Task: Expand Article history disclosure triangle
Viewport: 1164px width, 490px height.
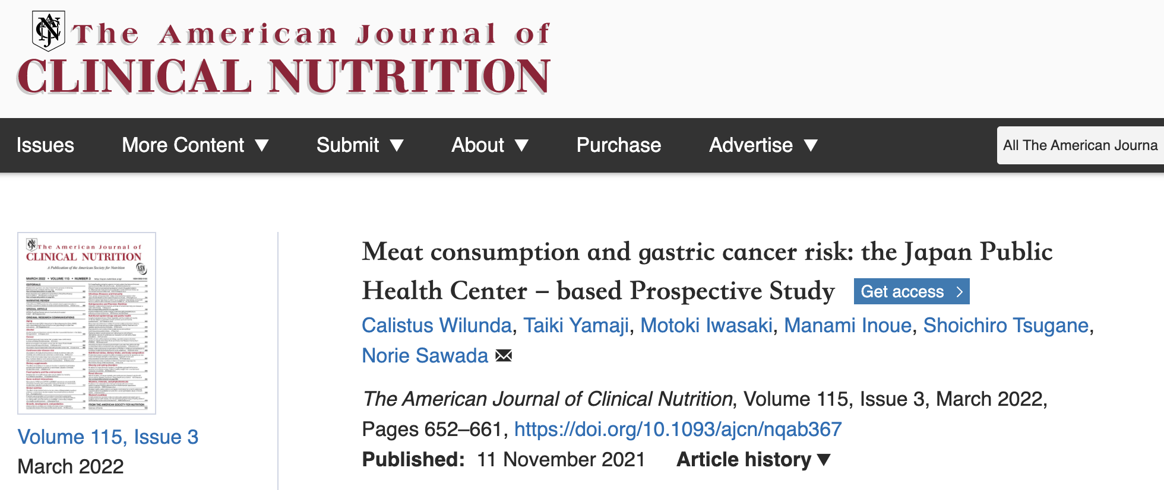Action: click(x=824, y=460)
